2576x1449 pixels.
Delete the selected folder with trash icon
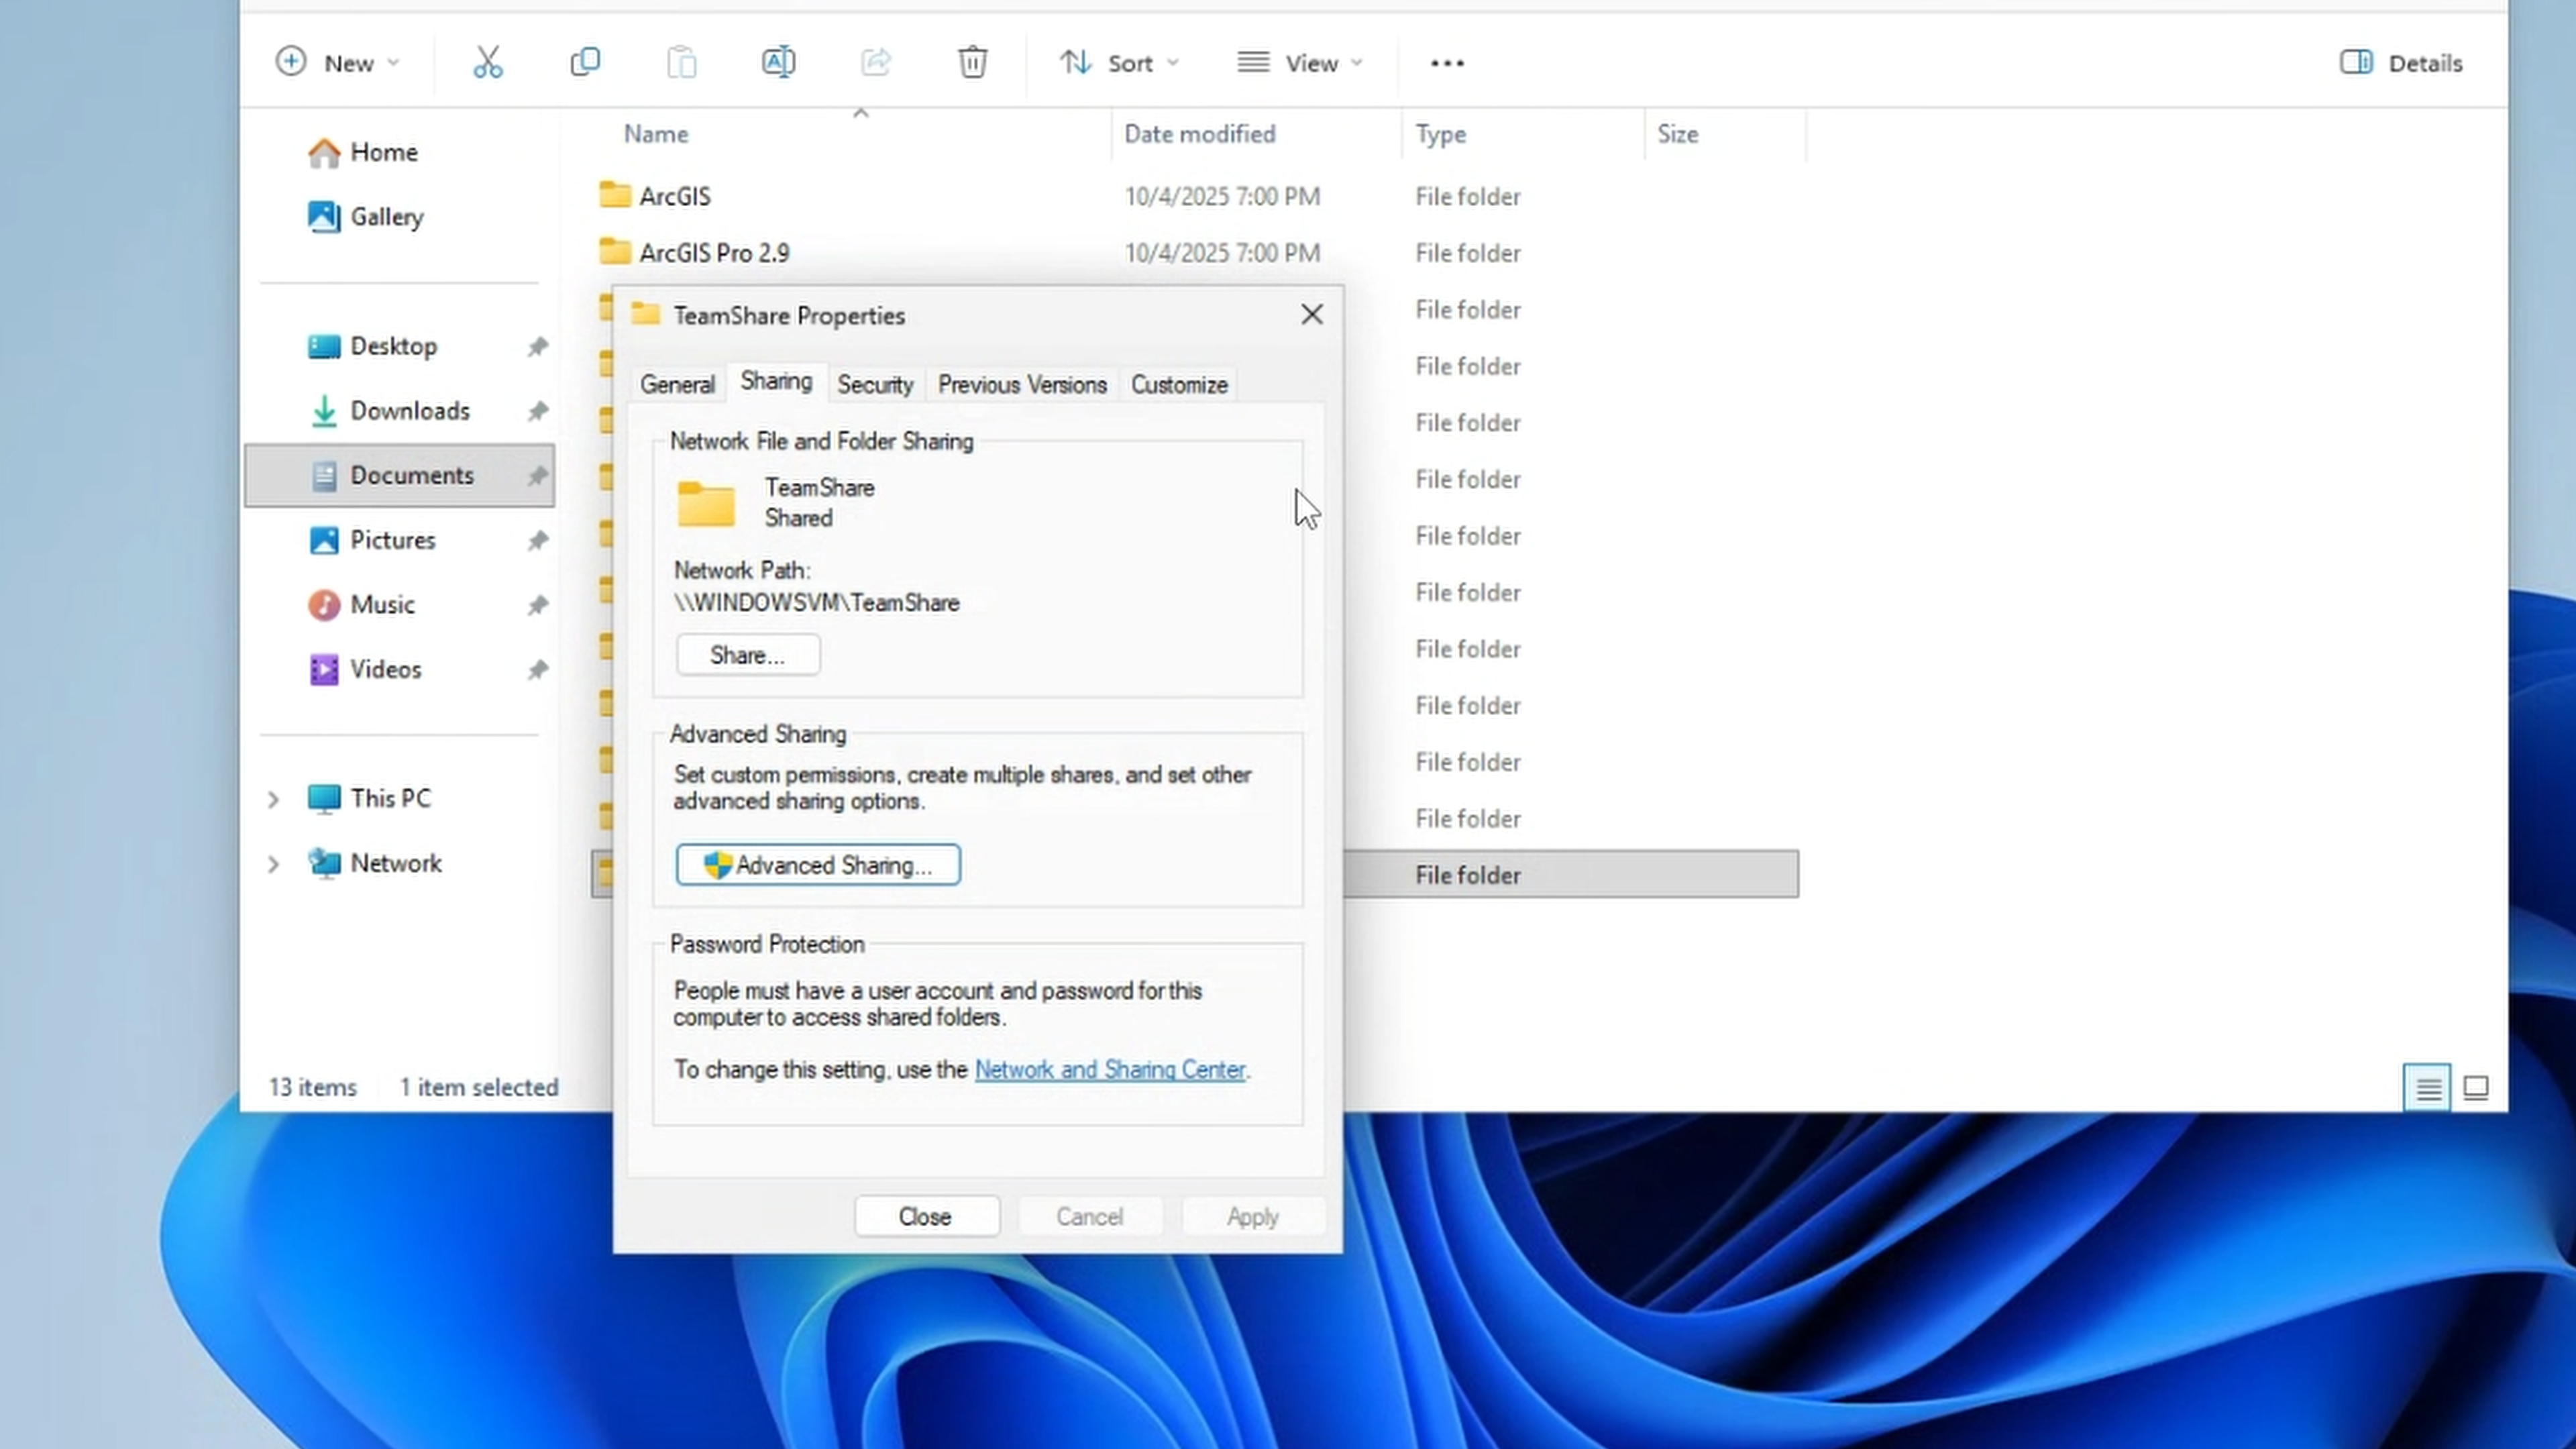coord(972,62)
